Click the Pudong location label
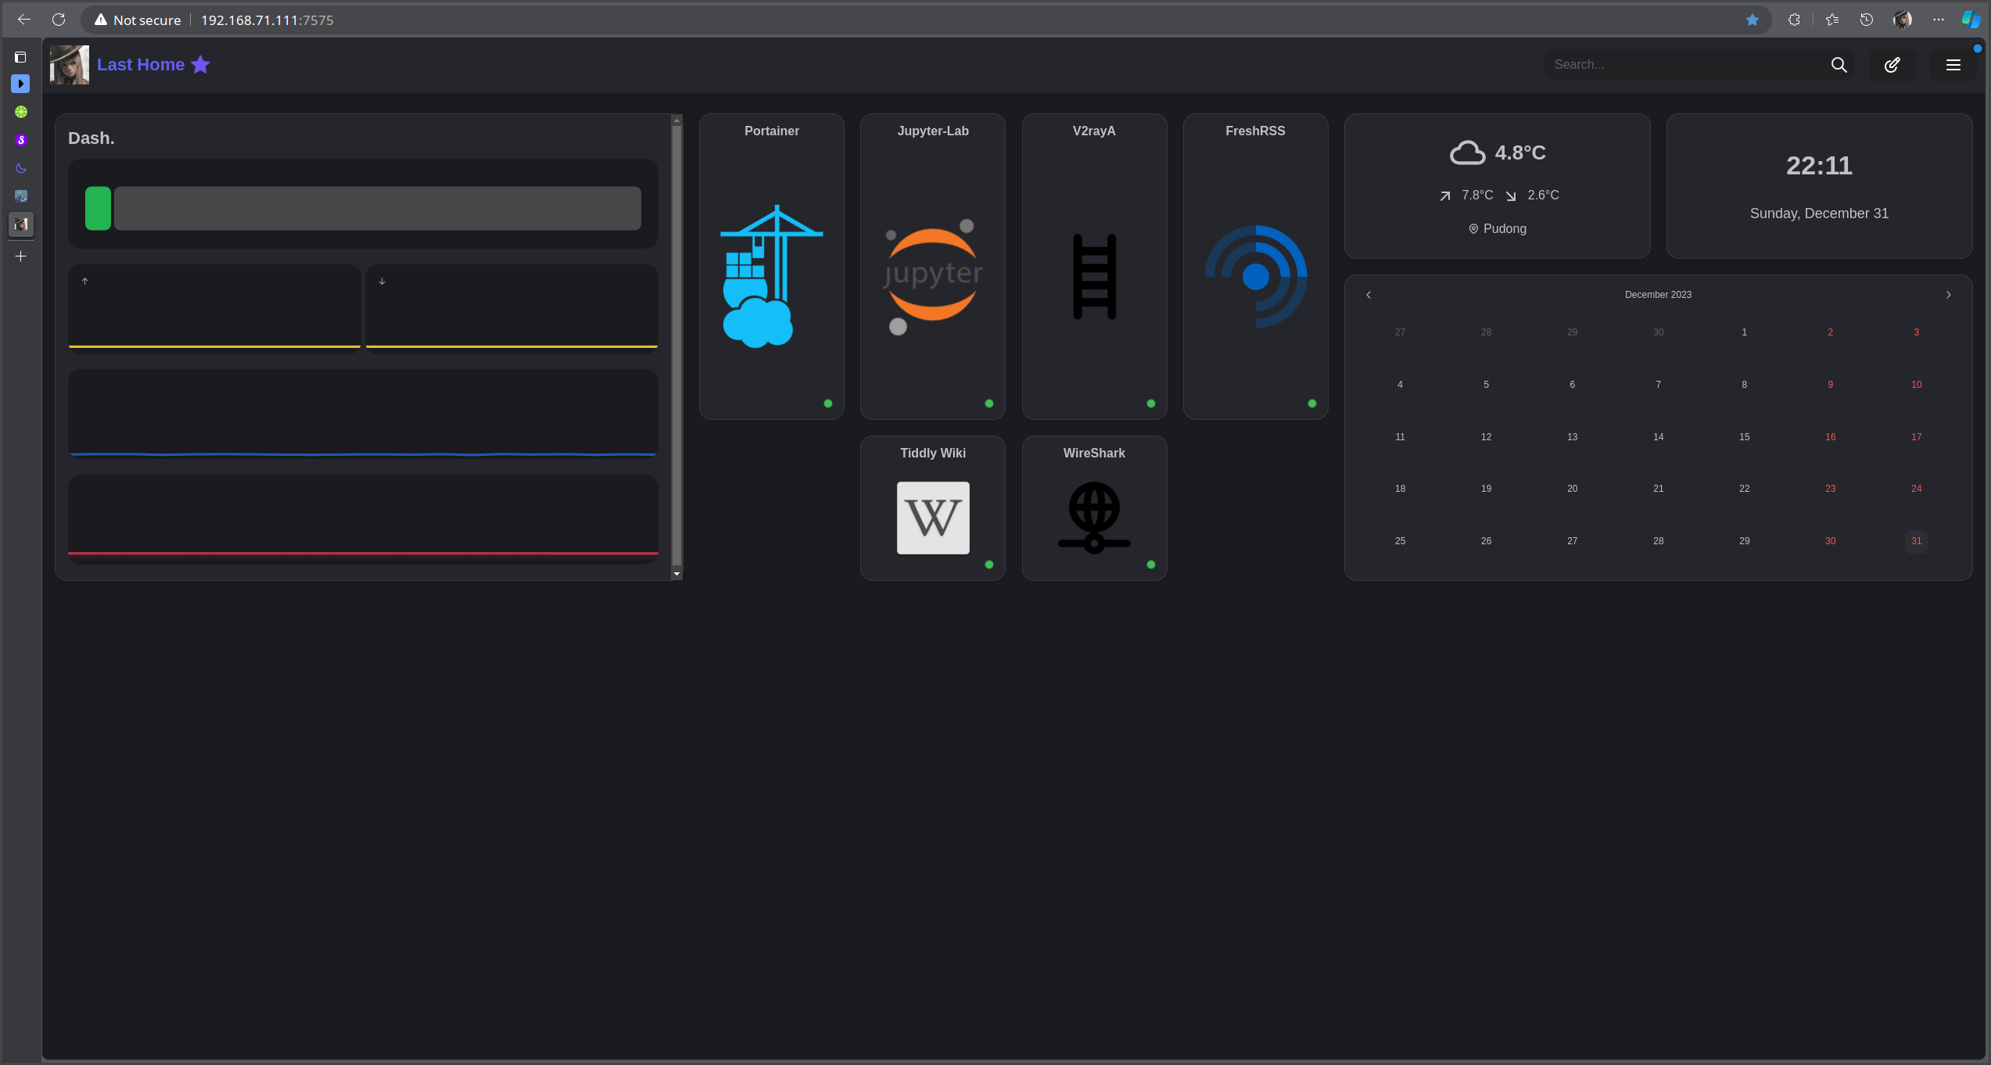 (x=1504, y=229)
